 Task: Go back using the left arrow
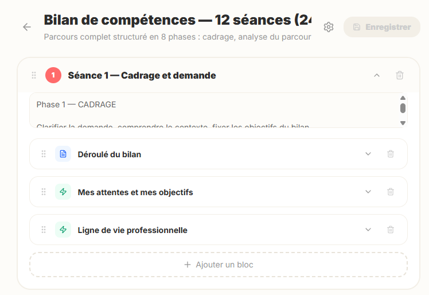27,27
